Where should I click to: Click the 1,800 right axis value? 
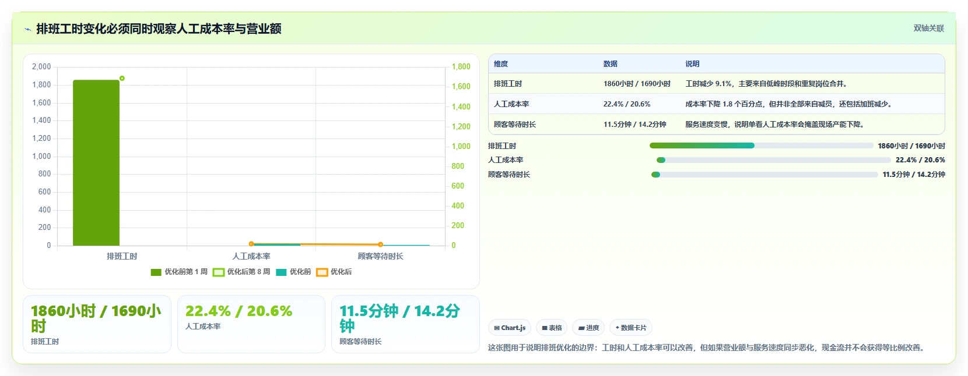[x=461, y=67]
